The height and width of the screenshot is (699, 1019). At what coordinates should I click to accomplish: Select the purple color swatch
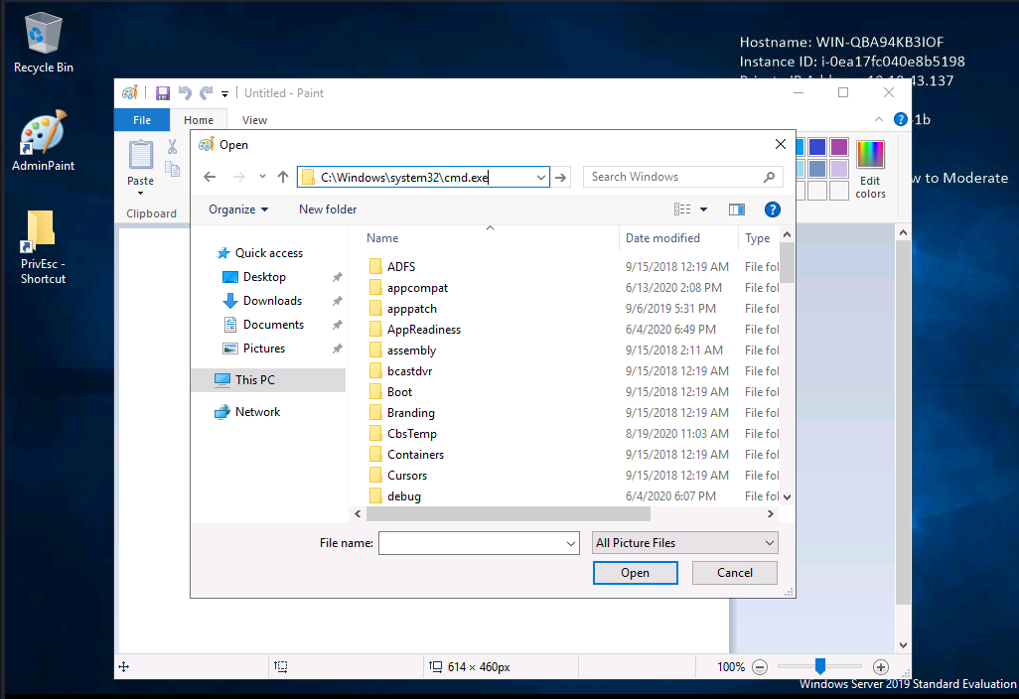tap(839, 147)
